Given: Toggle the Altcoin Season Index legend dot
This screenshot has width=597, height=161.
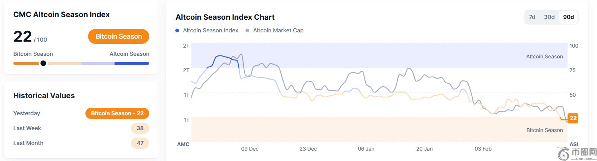Looking at the screenshot, I should (x=177, y=30).
